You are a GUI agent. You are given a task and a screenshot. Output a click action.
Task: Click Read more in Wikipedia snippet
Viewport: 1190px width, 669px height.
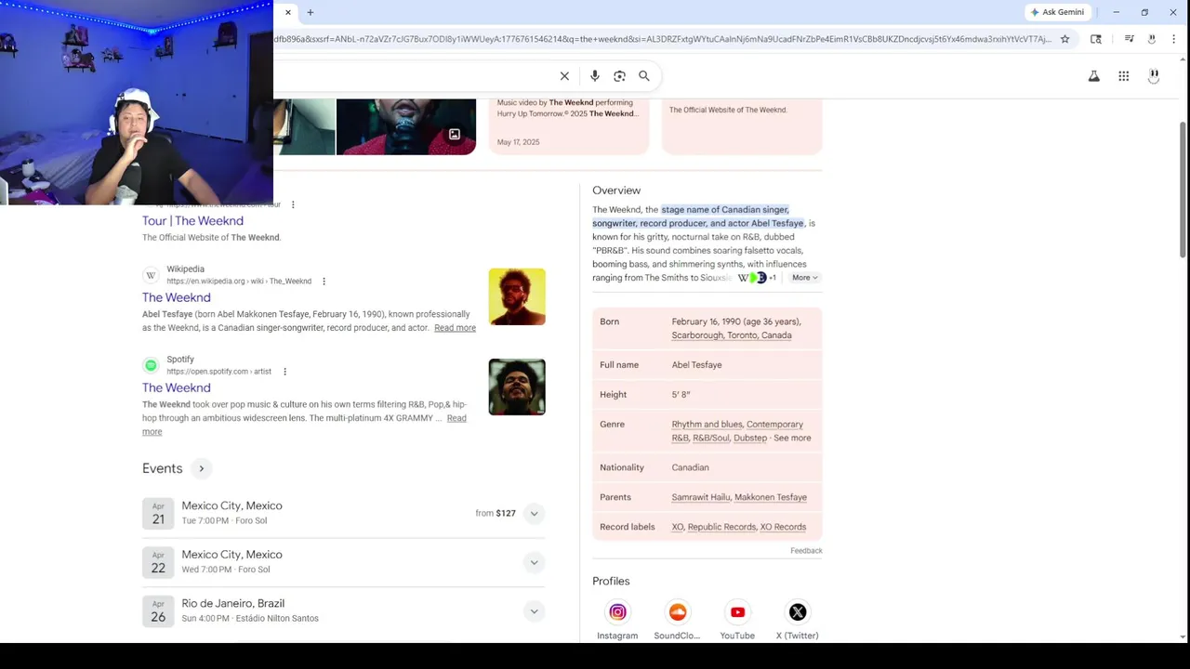tap(455, 328)
